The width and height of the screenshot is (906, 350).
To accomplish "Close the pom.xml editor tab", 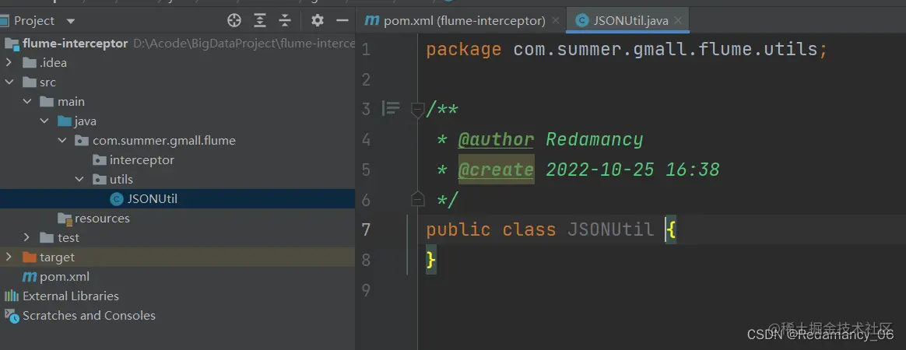I will point(555,21).
